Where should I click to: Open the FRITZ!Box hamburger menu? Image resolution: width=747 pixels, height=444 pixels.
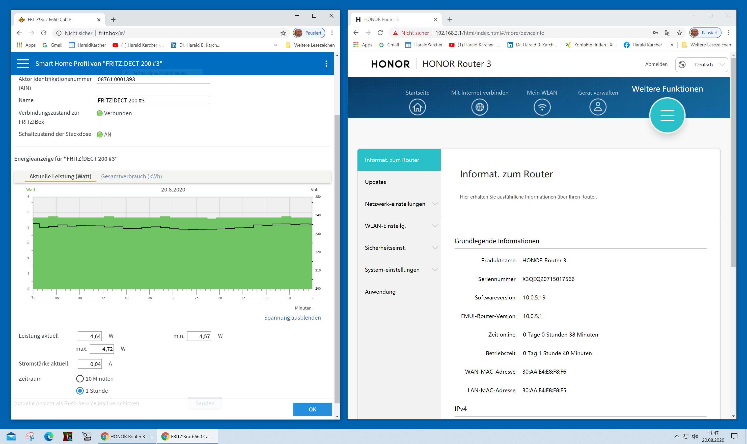click(23, 63)
